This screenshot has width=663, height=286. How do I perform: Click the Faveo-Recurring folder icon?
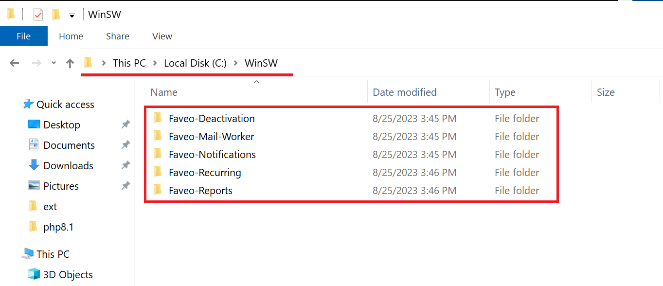(x=157, y=172)
